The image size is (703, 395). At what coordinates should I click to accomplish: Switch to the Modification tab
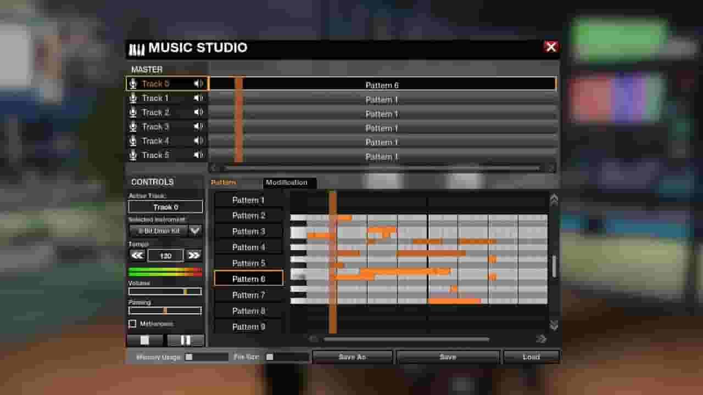click(289, 183)
